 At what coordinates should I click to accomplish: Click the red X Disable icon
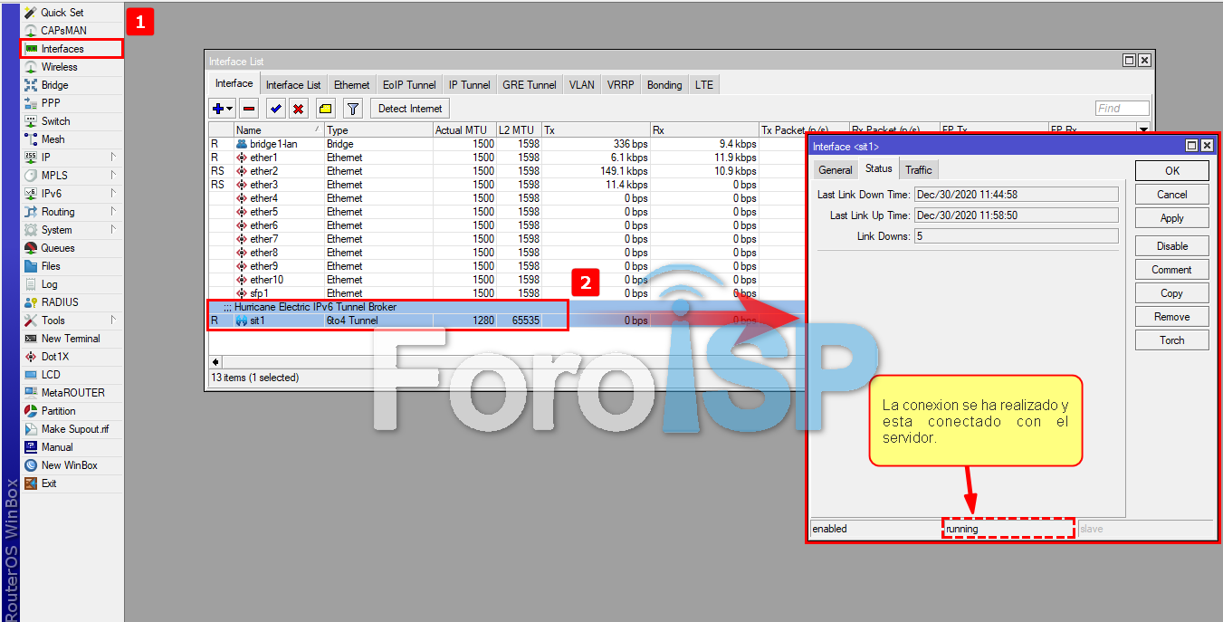(x=297, y=109)
